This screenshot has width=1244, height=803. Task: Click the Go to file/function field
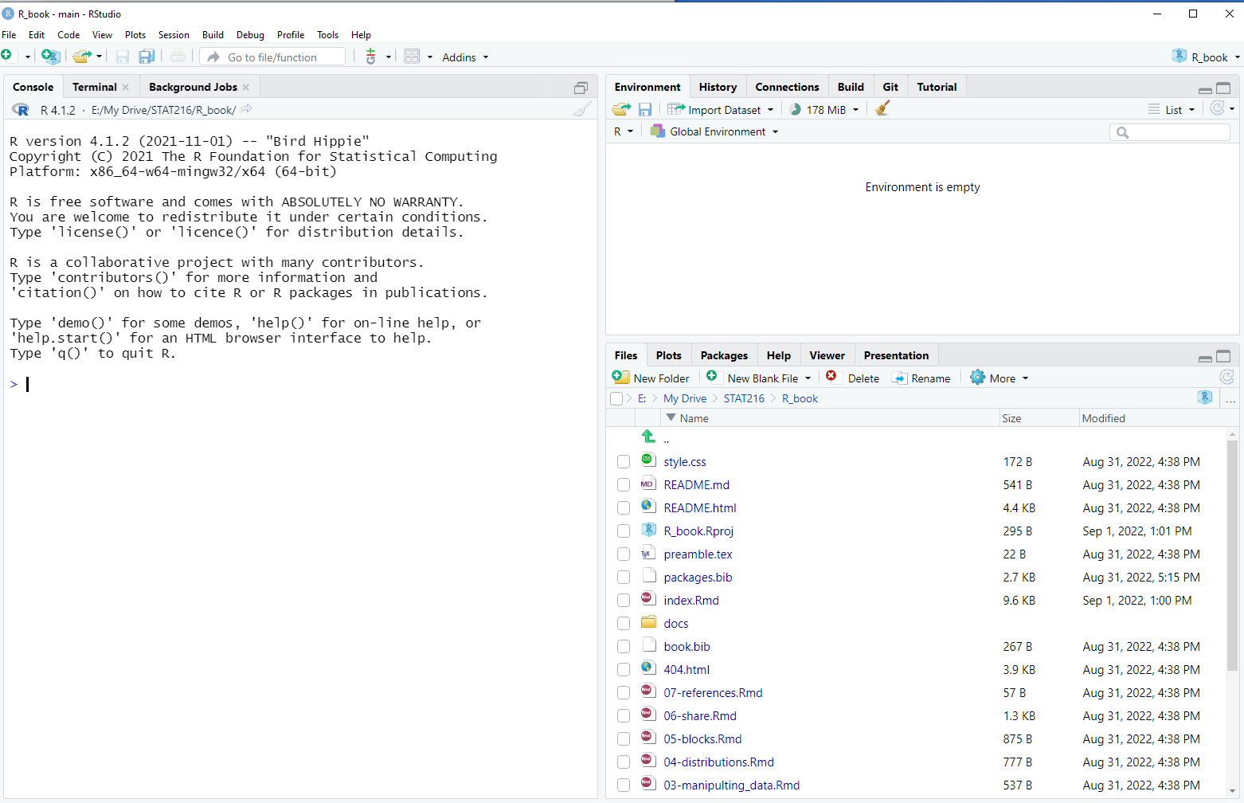pos(273,57)
